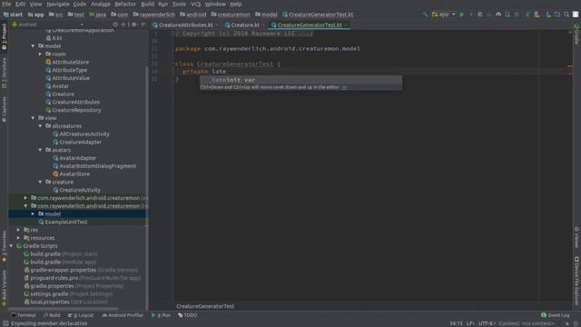Select settings.gradle file
This screenshot has height=327, width=581.
(x=68, y=294)
